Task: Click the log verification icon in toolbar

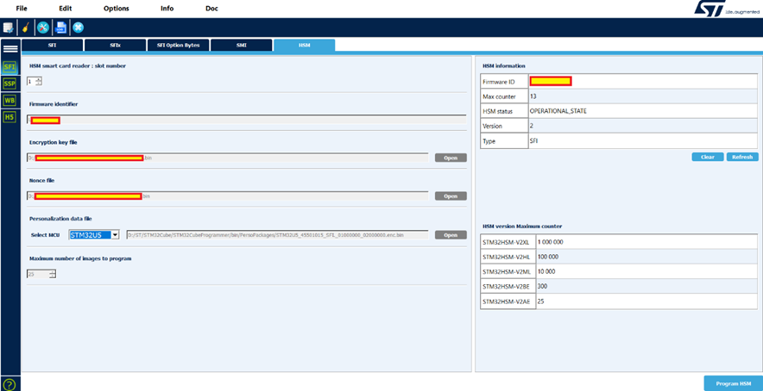Action: (9, 28)
